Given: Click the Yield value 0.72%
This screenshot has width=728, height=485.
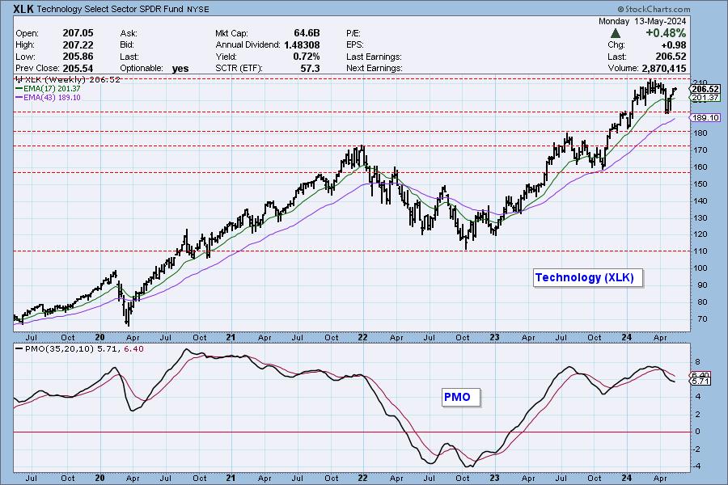Looking at the screenshot, I should point(307,57).
